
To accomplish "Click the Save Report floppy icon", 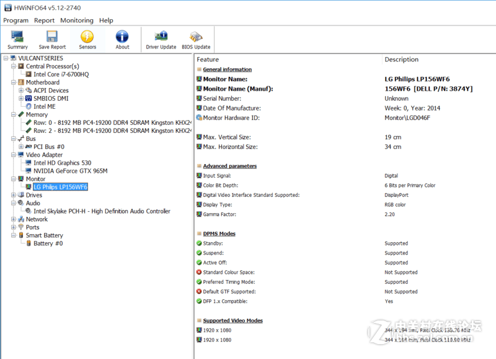I will pyautogui.click(x=52, y=39).
